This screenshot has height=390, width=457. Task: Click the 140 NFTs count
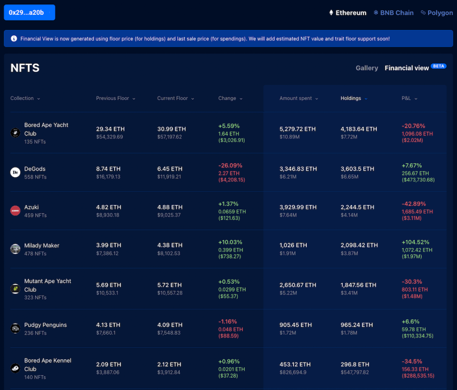click(x=35, y=377)
